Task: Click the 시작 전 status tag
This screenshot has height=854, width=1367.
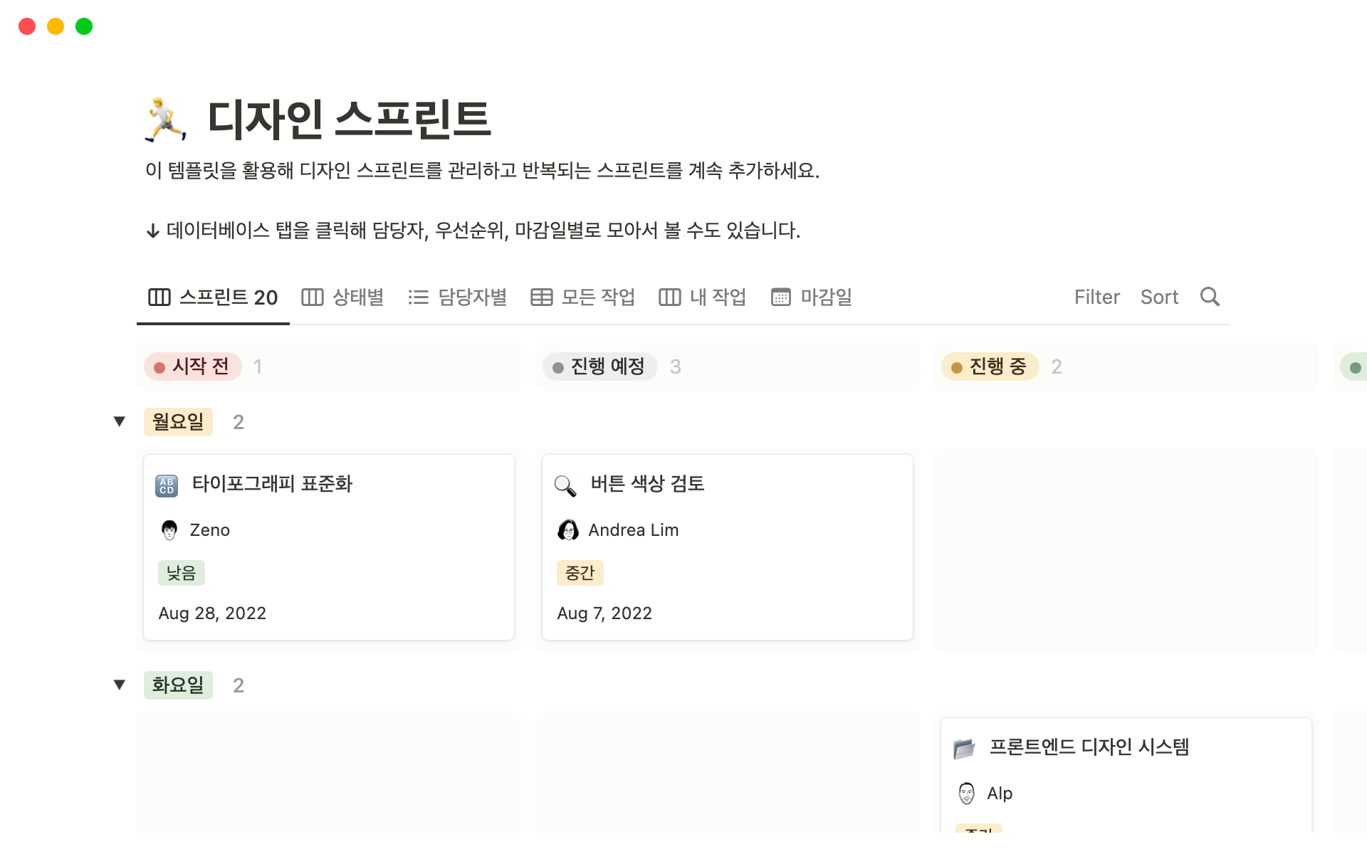Action: coord(193,367)
